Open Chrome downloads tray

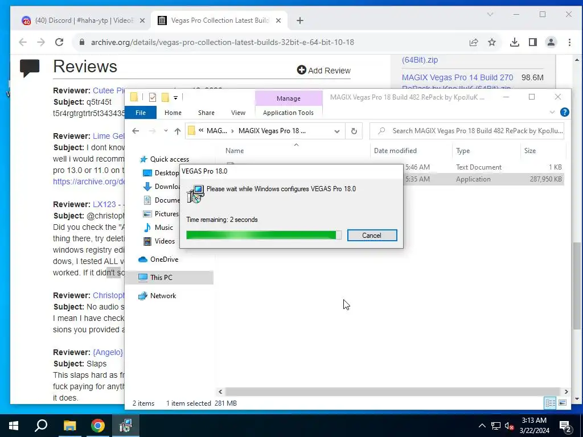coord(515,42)
